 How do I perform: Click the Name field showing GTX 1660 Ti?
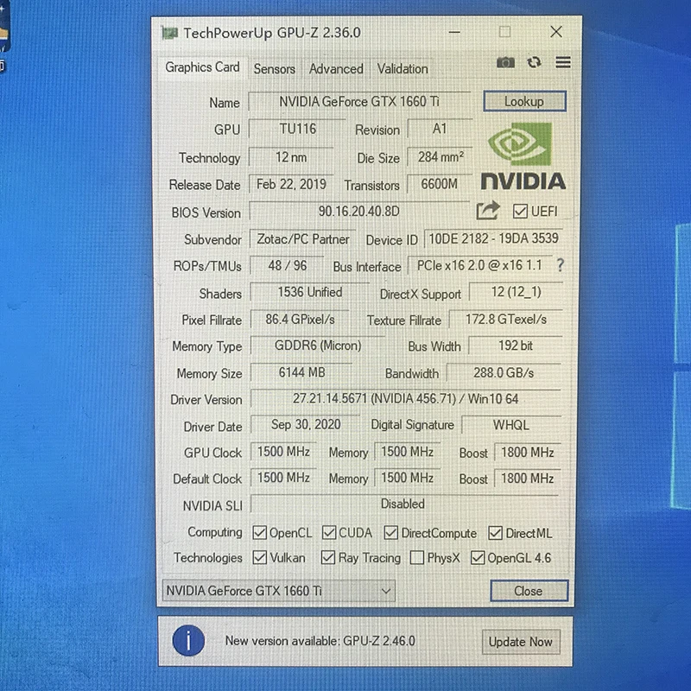tap(359, 102)
